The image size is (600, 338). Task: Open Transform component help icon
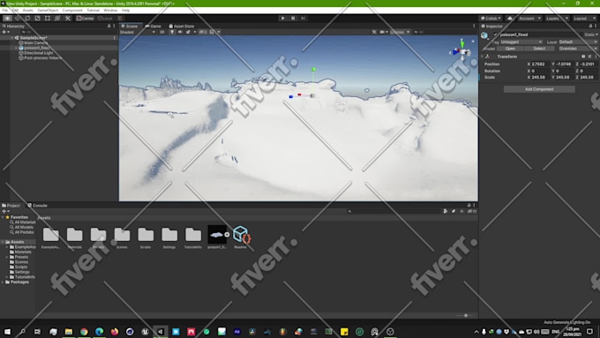coord(583,56)
